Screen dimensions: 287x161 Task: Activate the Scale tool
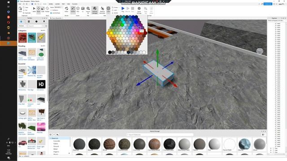[x=43, y=9]
